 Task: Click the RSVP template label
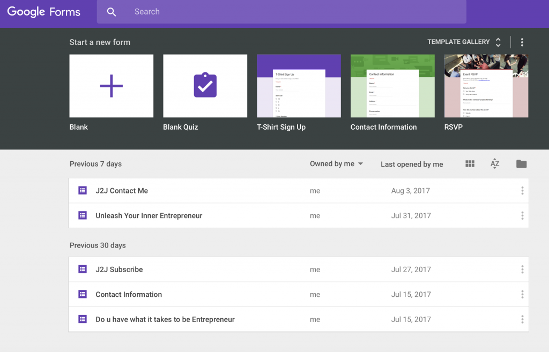tap(454, 127)
